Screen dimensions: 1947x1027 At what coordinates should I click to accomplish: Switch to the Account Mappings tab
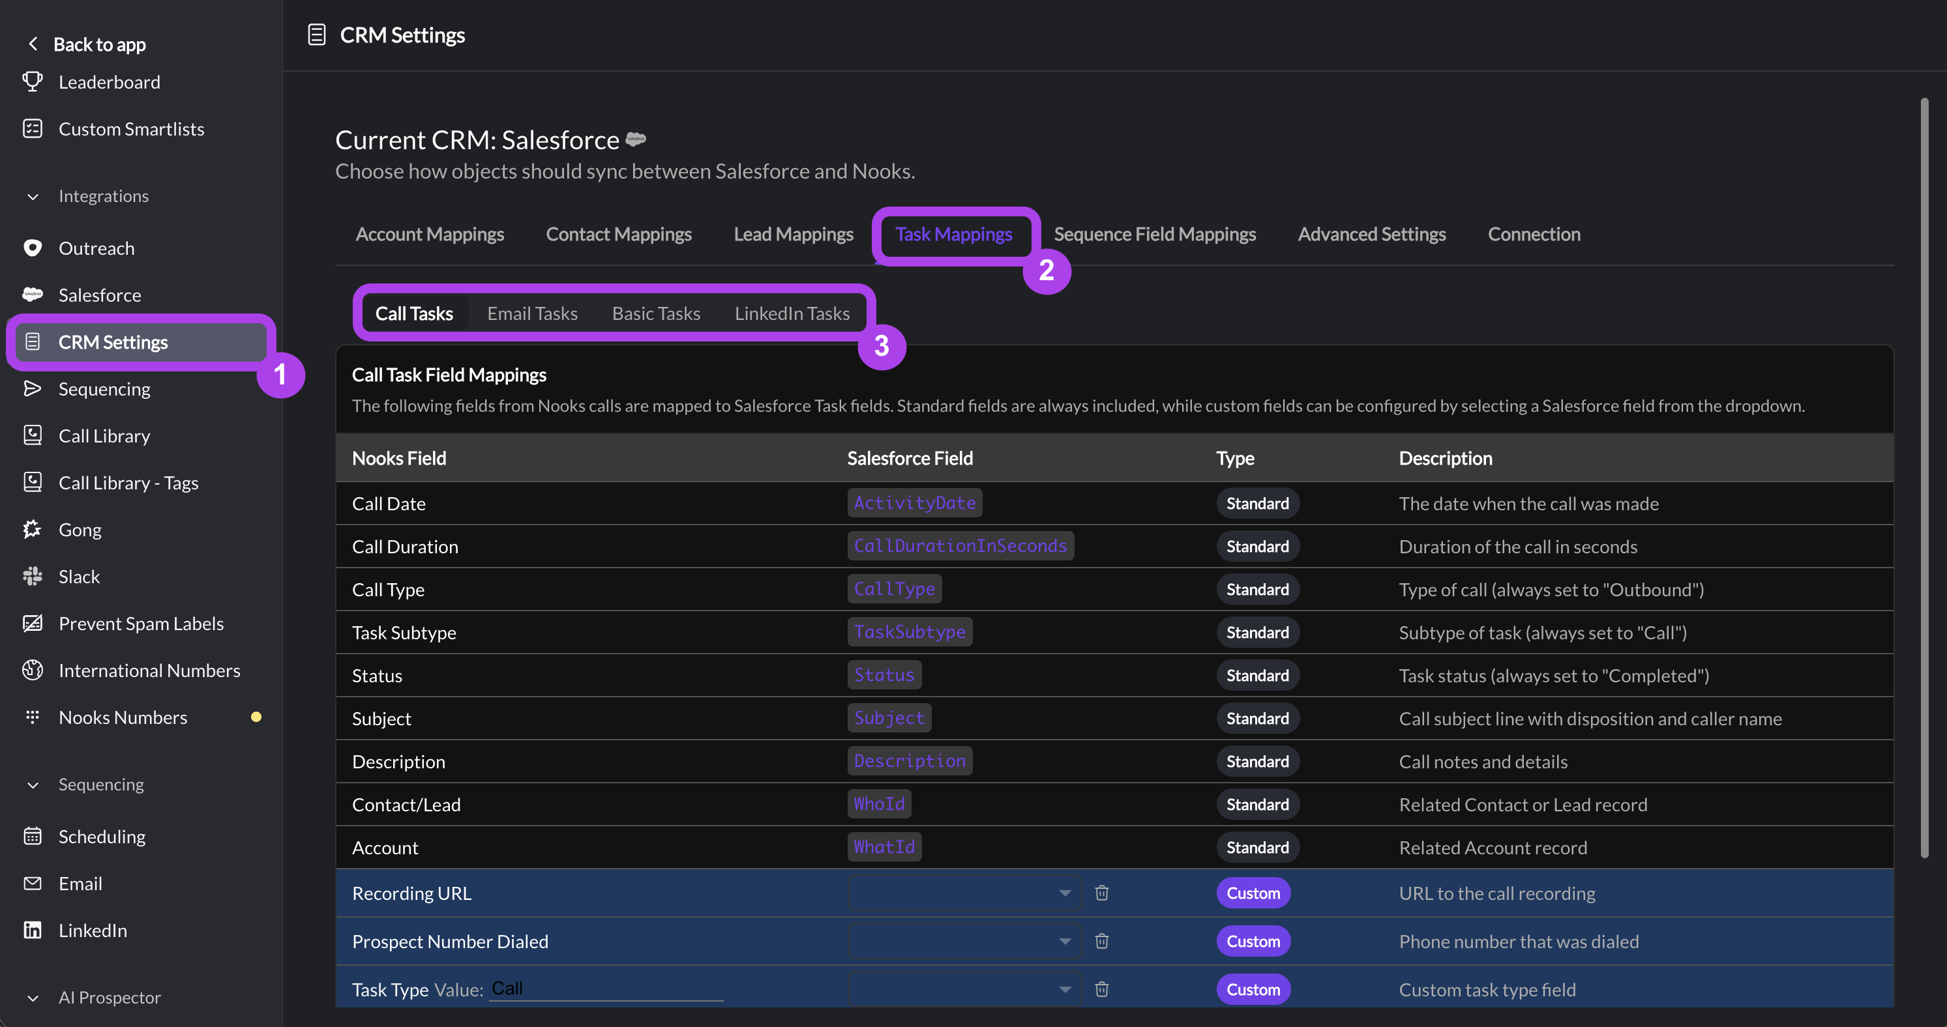tap(429, 234)
